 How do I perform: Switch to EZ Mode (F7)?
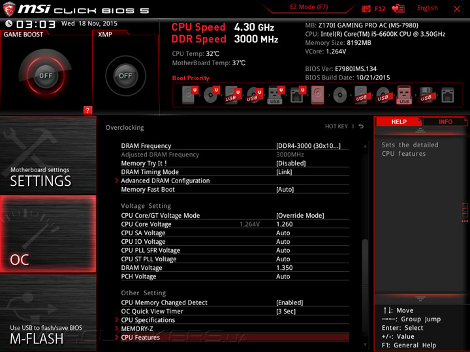[309, 7]
